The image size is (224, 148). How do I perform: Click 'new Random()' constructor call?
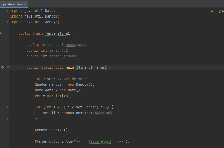coord(80,85)
